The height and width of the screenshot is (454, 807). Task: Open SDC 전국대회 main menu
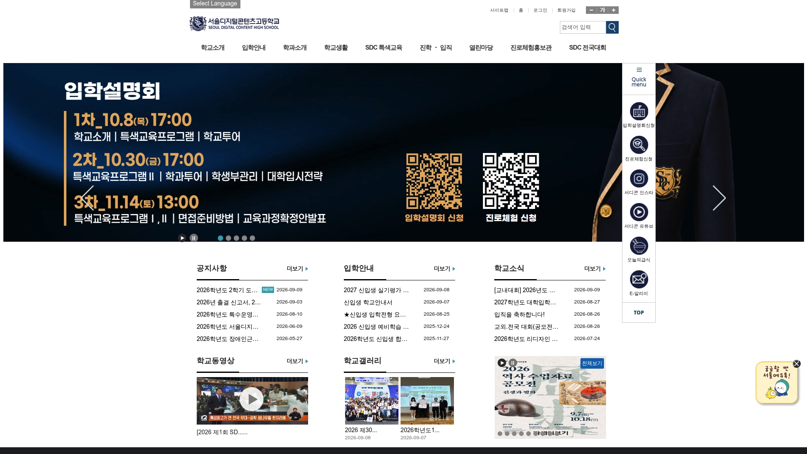tap(587, 48)
